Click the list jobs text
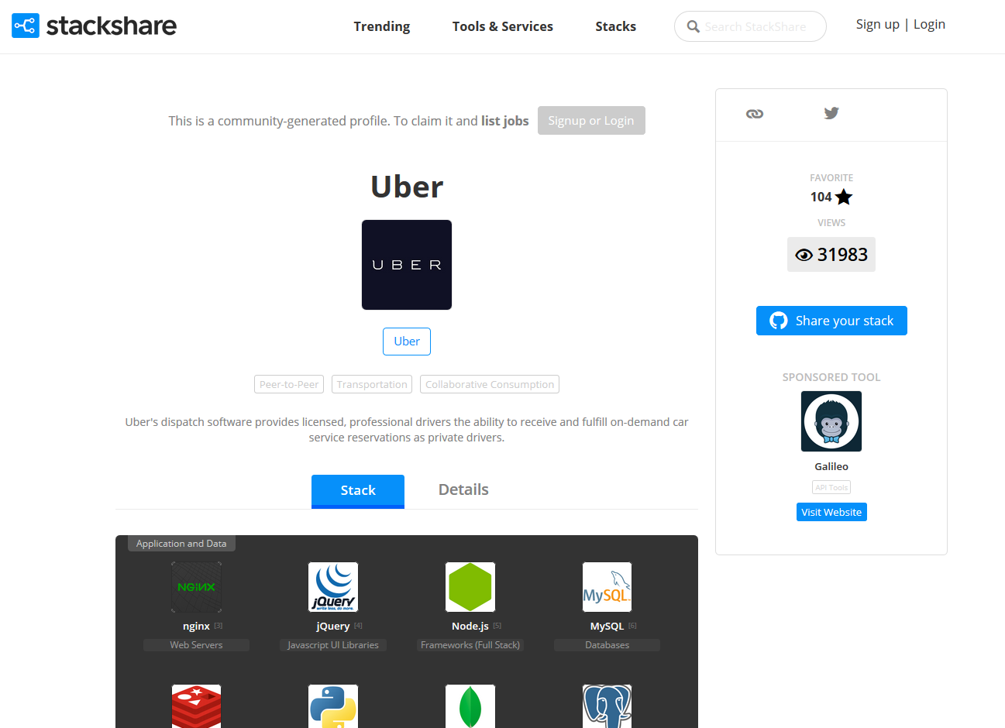The height and width of the screenshot is (728, 1005). [505, 121]
